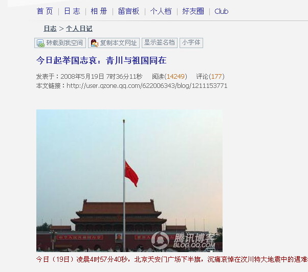This screenshot has width=308, height=272.
Task: Click the 复制本文网址 copy URL icon
Action: point(94,43)
